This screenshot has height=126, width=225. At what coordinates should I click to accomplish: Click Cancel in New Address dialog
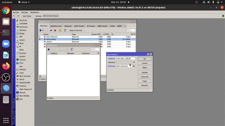point(144,63)
